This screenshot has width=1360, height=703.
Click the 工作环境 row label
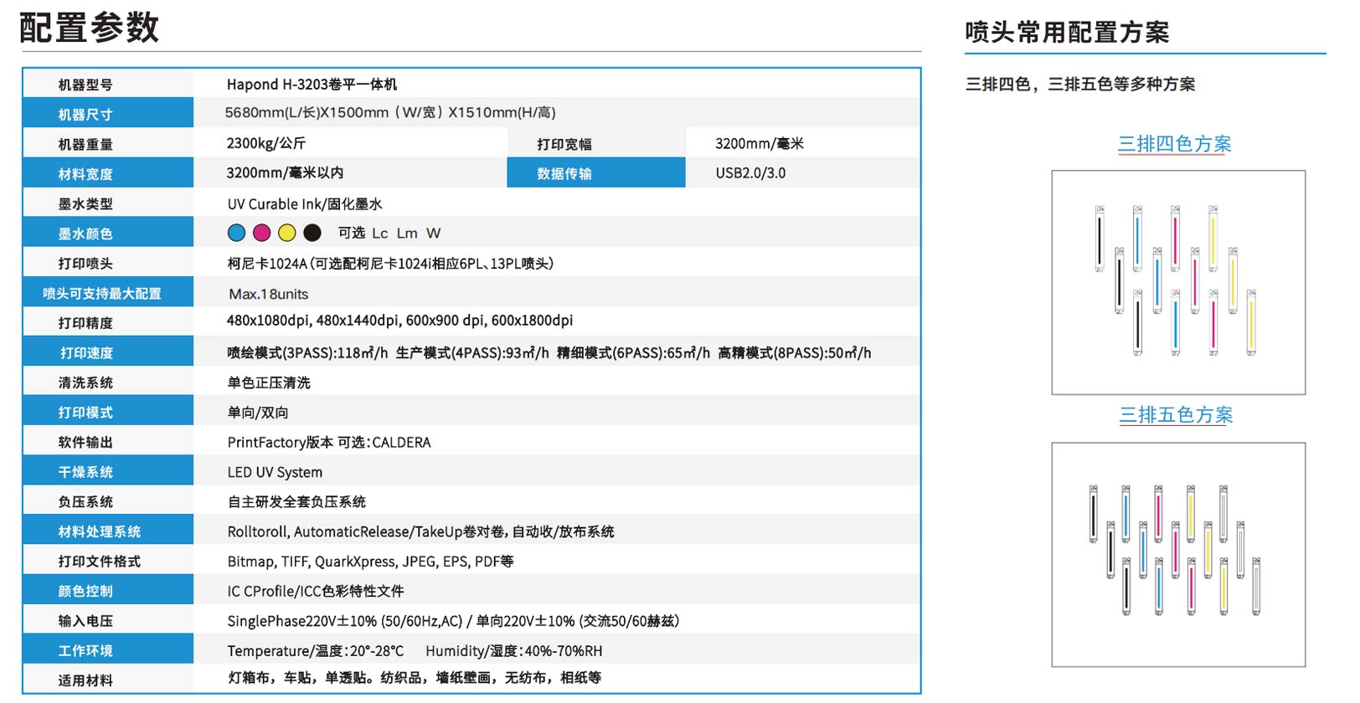pos(85,650)
